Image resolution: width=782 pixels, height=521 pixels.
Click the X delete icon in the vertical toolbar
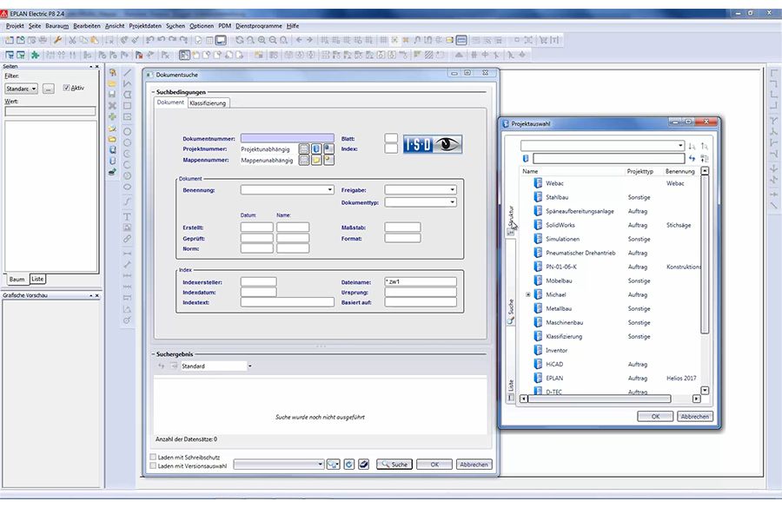112,105
